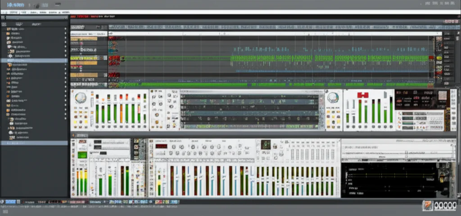The image size is (461, 216).
Task: Adjust the tallest rightmost fader in upper-right mixer
Action: (391, 110)
